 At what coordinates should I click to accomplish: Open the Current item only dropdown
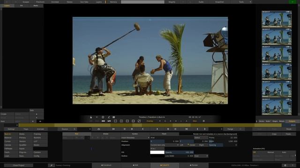tap(165, 145)
